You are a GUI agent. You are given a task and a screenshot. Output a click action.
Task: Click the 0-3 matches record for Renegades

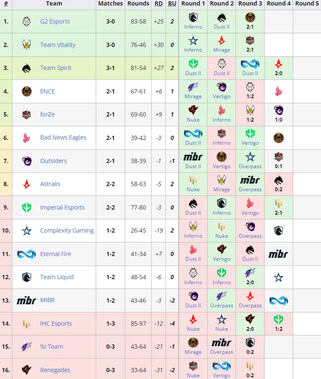click(110, 370)
